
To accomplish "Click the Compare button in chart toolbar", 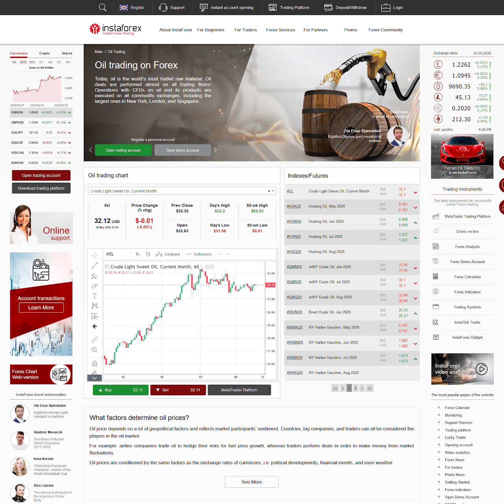I will tap(168, 254).
